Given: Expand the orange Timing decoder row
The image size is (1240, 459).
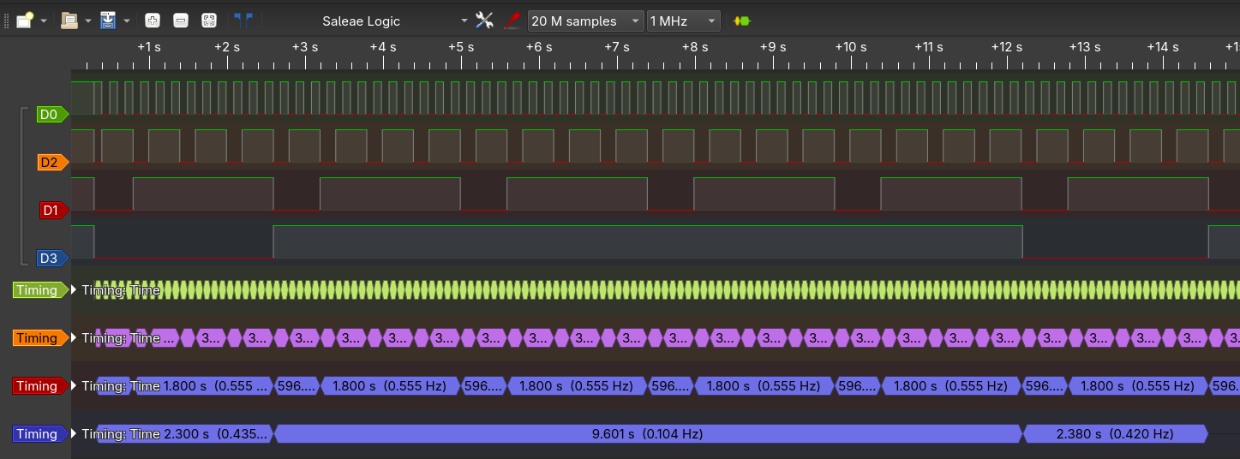Looking at the screenshot, I should (74, 338).
